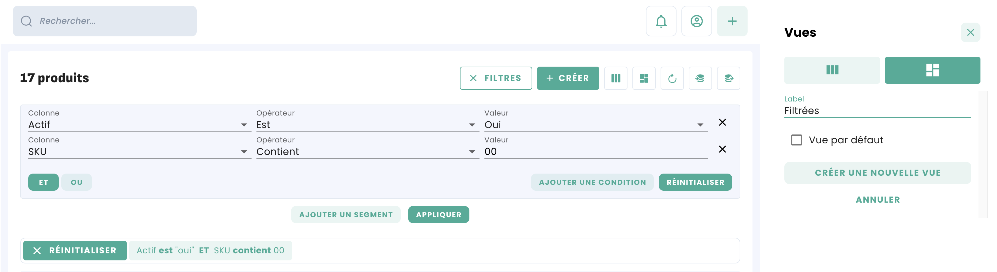
Task: Open the notifications bell
Action: tap(661, 21)
